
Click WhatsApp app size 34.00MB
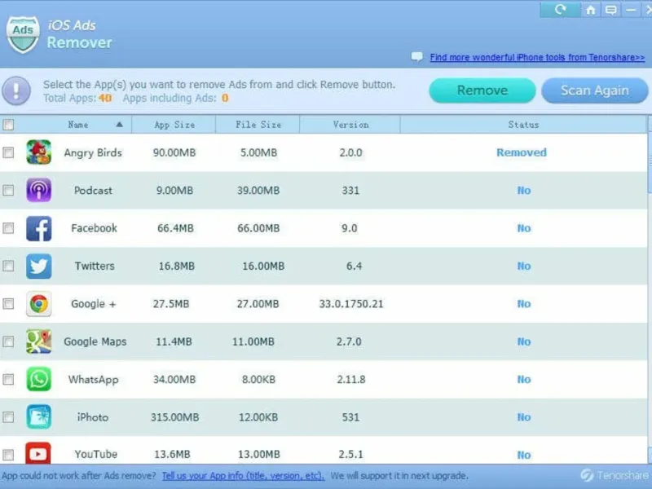point(174,379)
